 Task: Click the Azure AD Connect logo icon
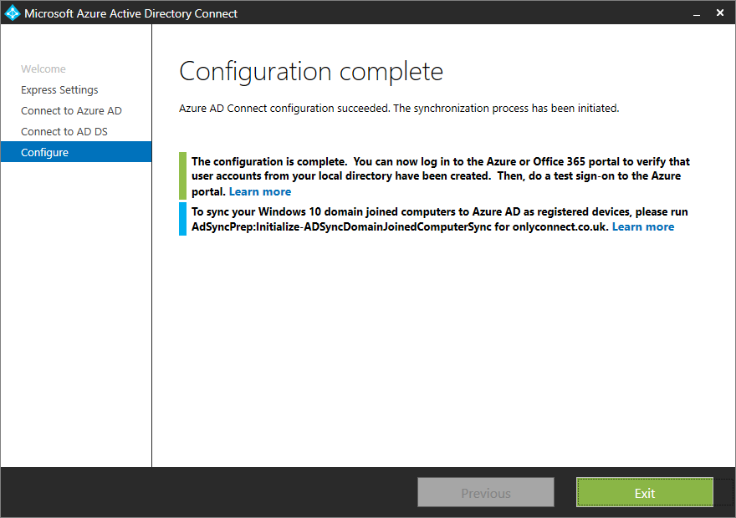(x=13, y=13)
